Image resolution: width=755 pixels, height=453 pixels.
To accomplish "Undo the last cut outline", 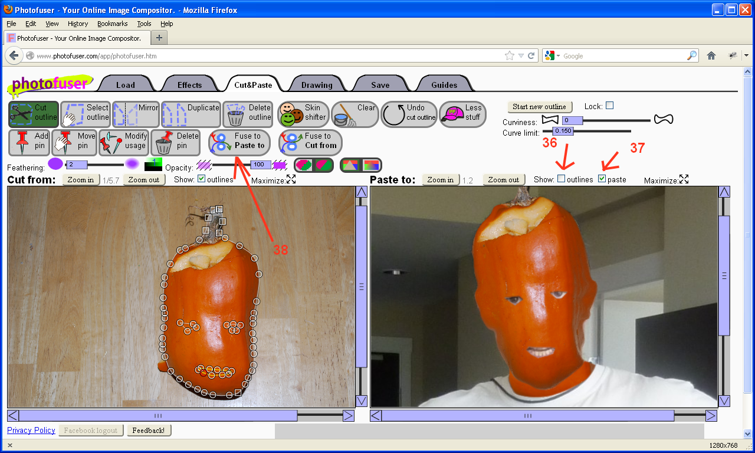I will (409, 114).
